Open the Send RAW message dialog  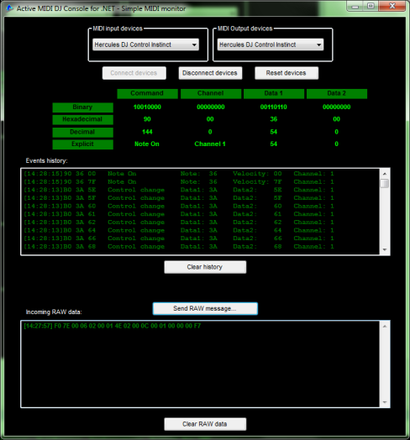(205, 308)
